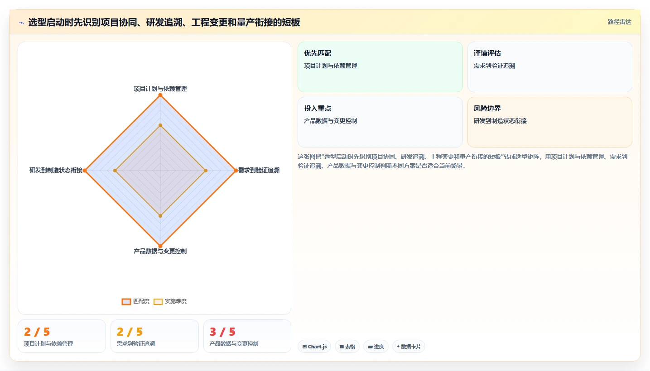The width and height of the screenshot is (650, 371).
Task: Click 产品数据与变更控制 text in the 投入重点 card
Action: coord(331,121)
